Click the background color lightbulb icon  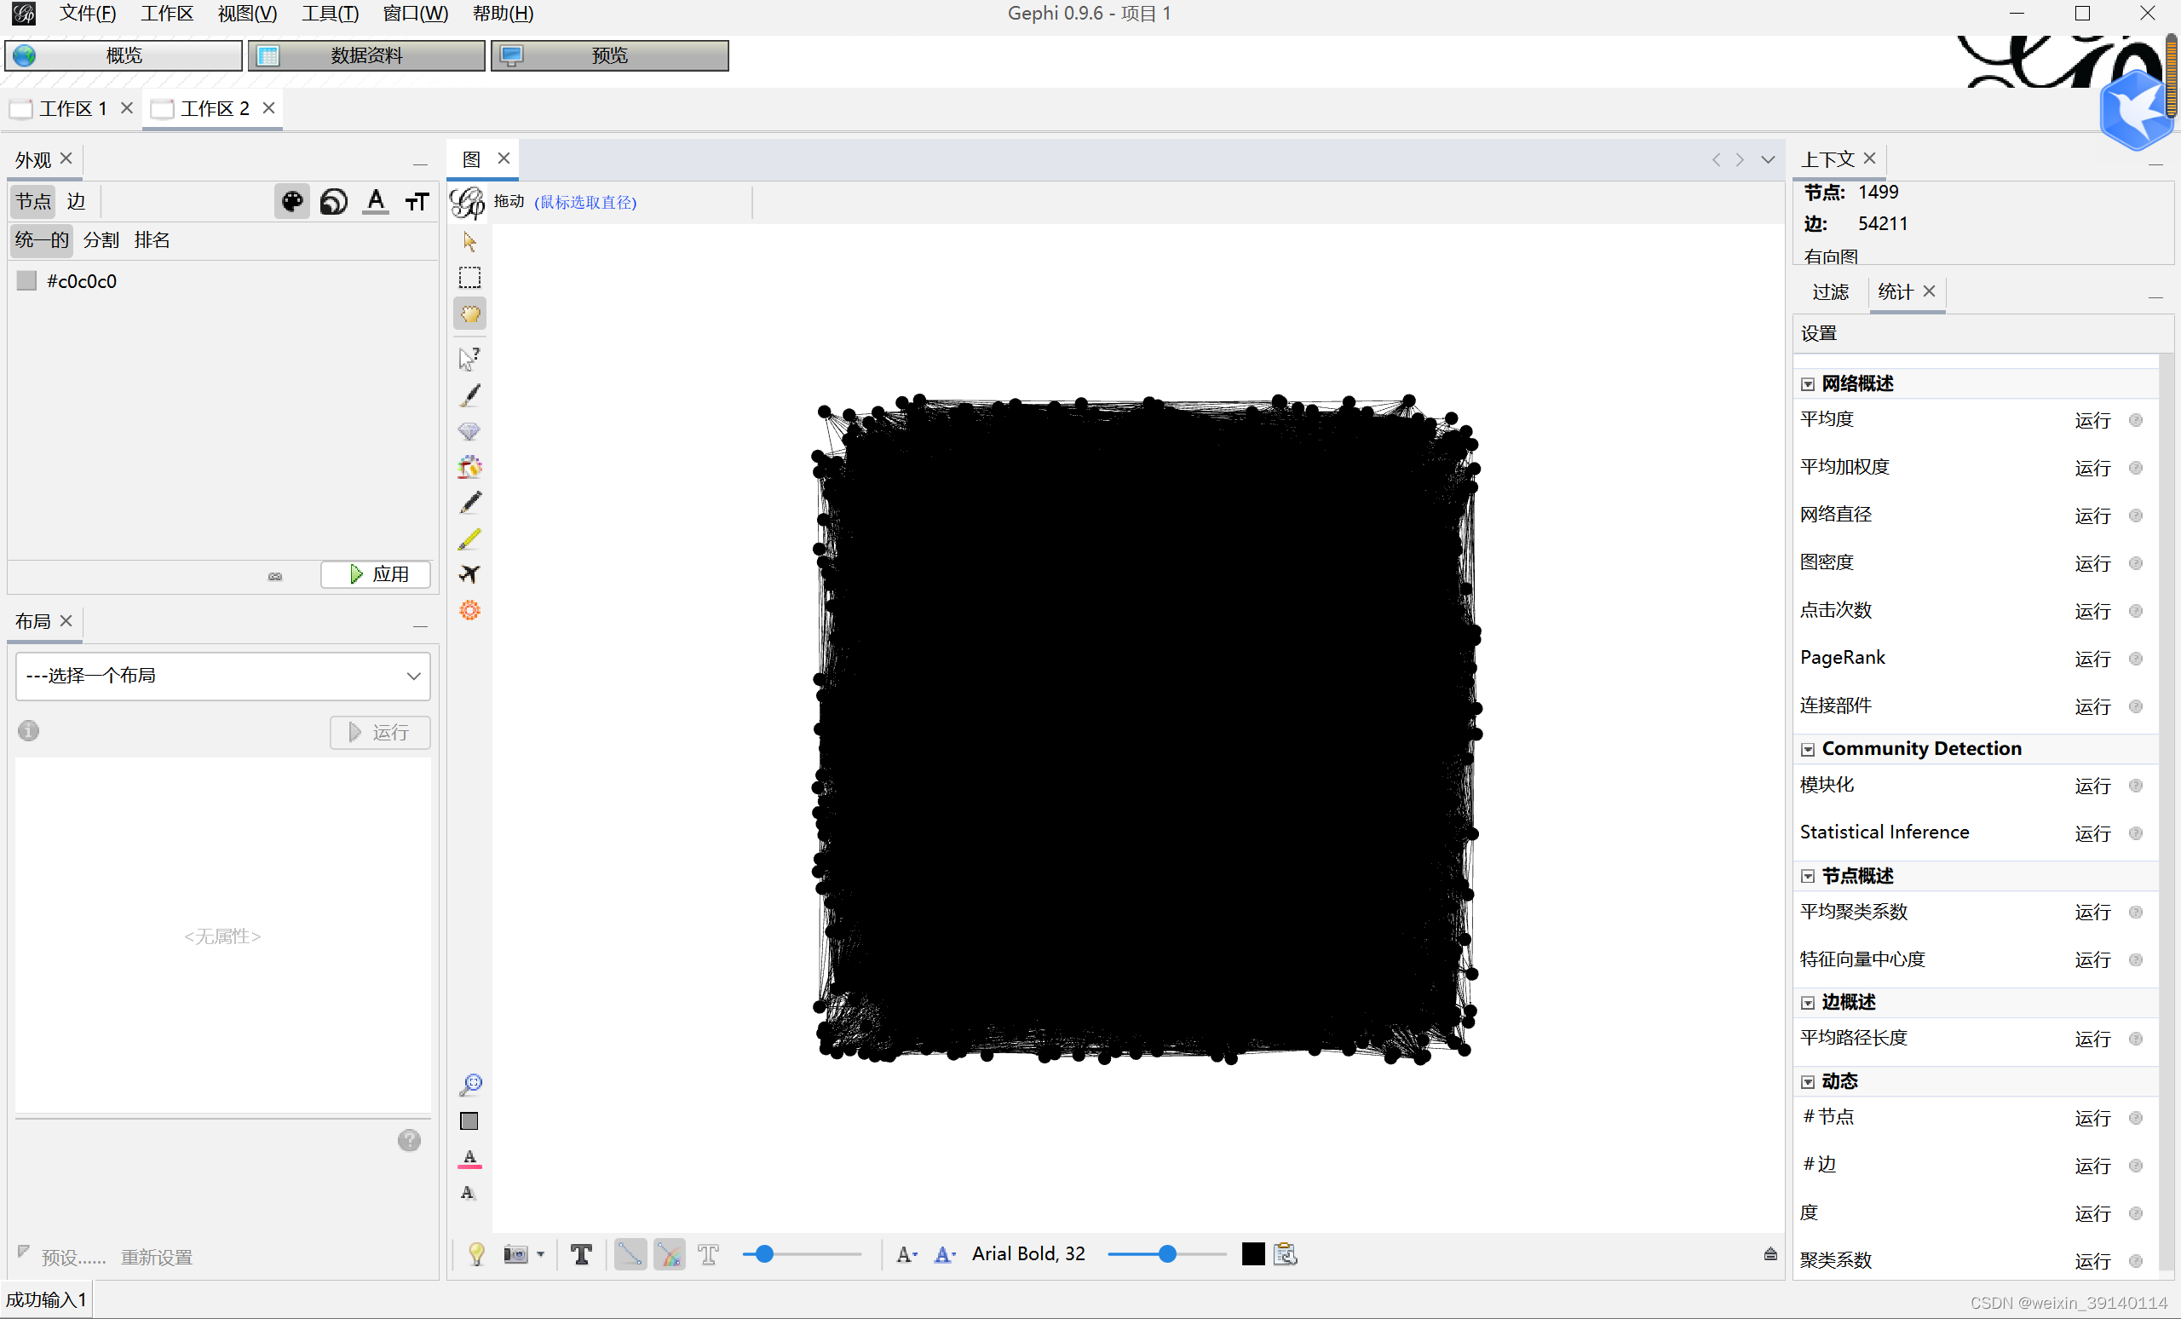(x=476, y=1253)
